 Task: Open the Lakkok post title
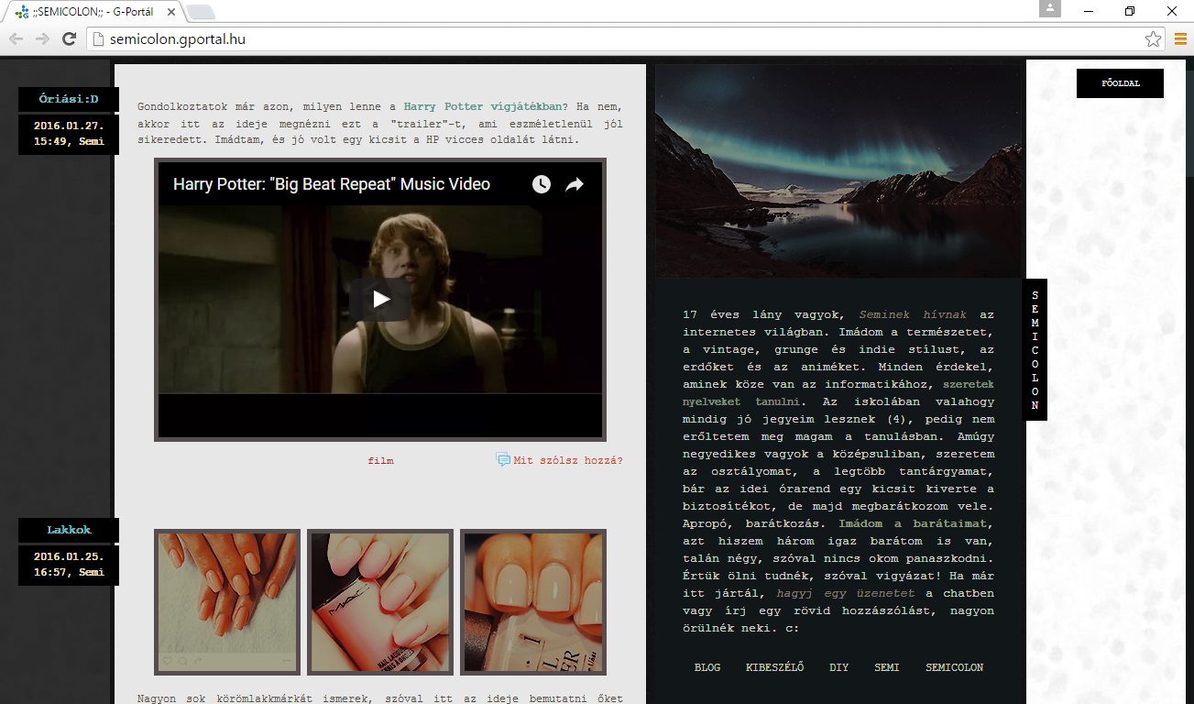pyautogui.click(x=69, y=530)
